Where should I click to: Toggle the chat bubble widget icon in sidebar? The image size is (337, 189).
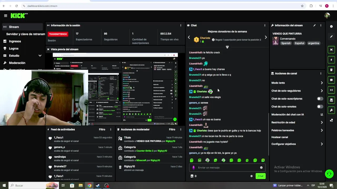pyautogui.click(x=331, y=80)
